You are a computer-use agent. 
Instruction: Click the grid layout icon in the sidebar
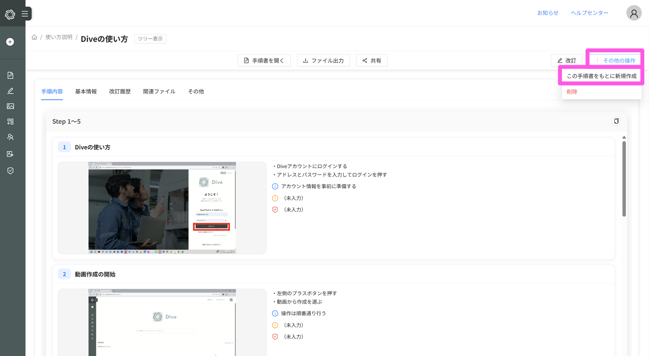[10, 121]
